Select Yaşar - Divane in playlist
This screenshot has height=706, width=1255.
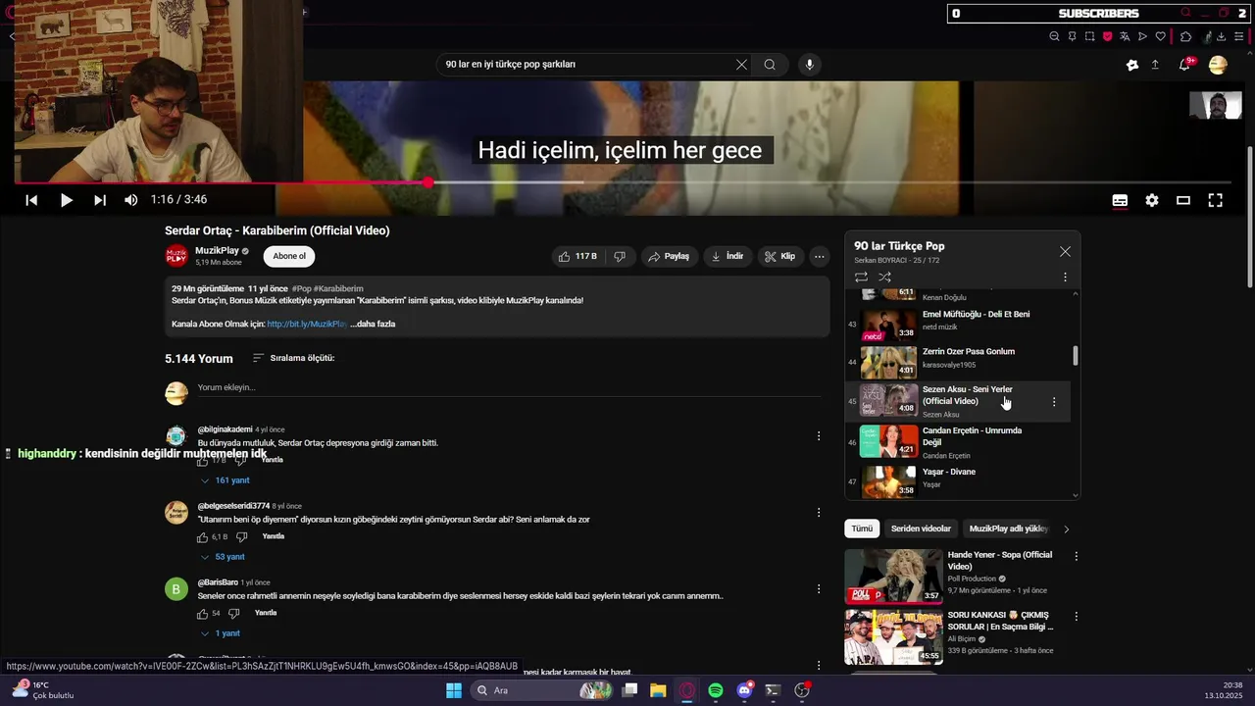[x=957, y=480]
